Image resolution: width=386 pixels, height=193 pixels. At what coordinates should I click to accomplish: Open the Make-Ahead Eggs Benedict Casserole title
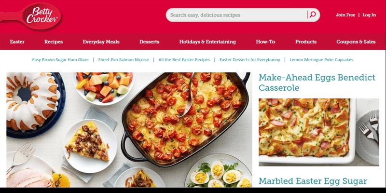coord(317,83)
